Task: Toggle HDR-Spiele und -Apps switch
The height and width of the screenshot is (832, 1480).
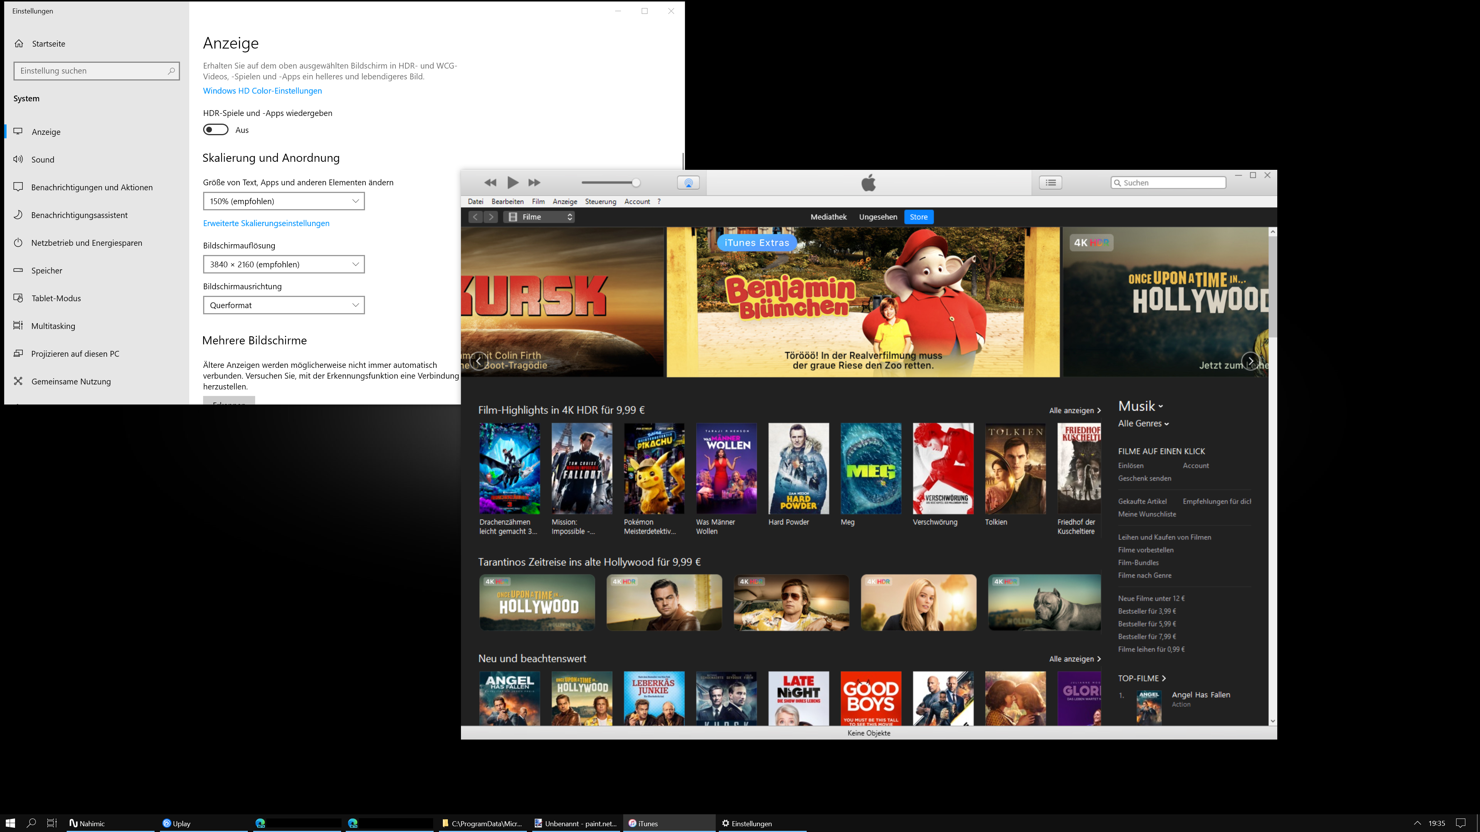Action: tap(216, 130)
